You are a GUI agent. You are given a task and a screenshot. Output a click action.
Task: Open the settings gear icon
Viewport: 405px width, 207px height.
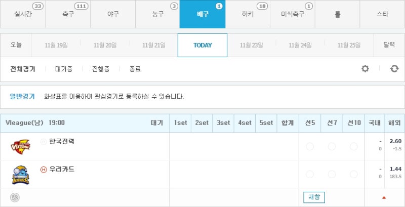coord(365,69)
